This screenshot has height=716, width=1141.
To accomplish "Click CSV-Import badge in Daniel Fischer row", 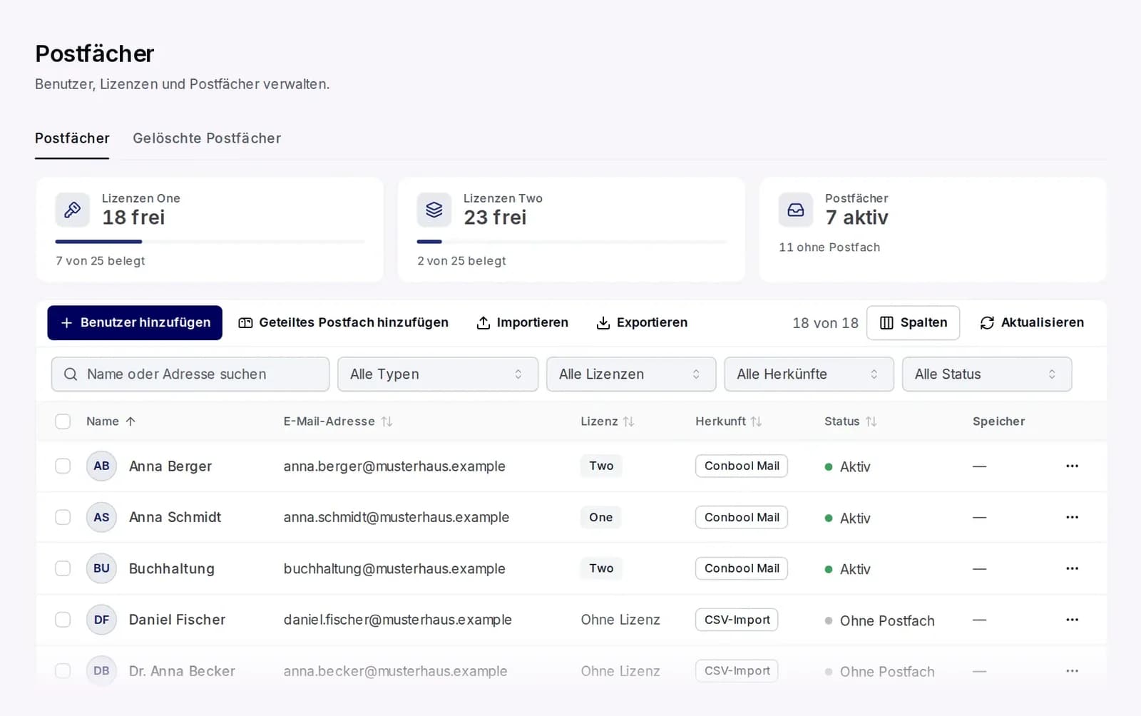I will [737, 620].
